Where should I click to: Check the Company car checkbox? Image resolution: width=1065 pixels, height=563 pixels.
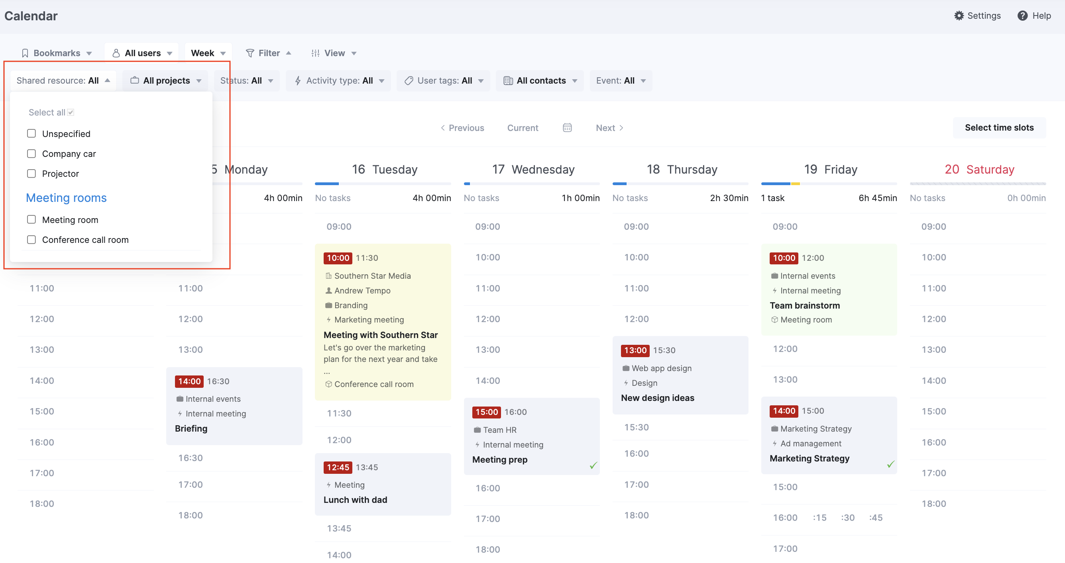tap(31, 154)
